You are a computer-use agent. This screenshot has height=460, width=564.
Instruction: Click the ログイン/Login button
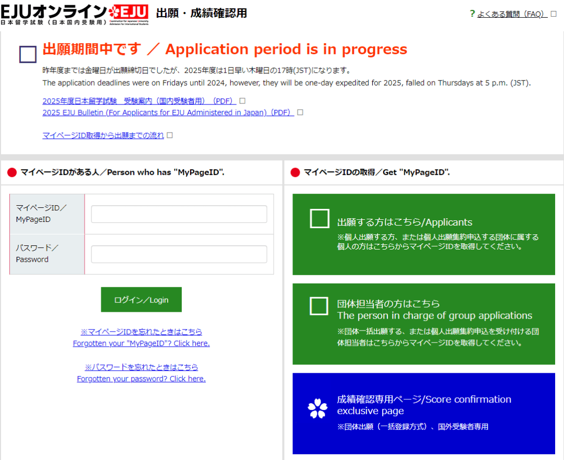142,300
